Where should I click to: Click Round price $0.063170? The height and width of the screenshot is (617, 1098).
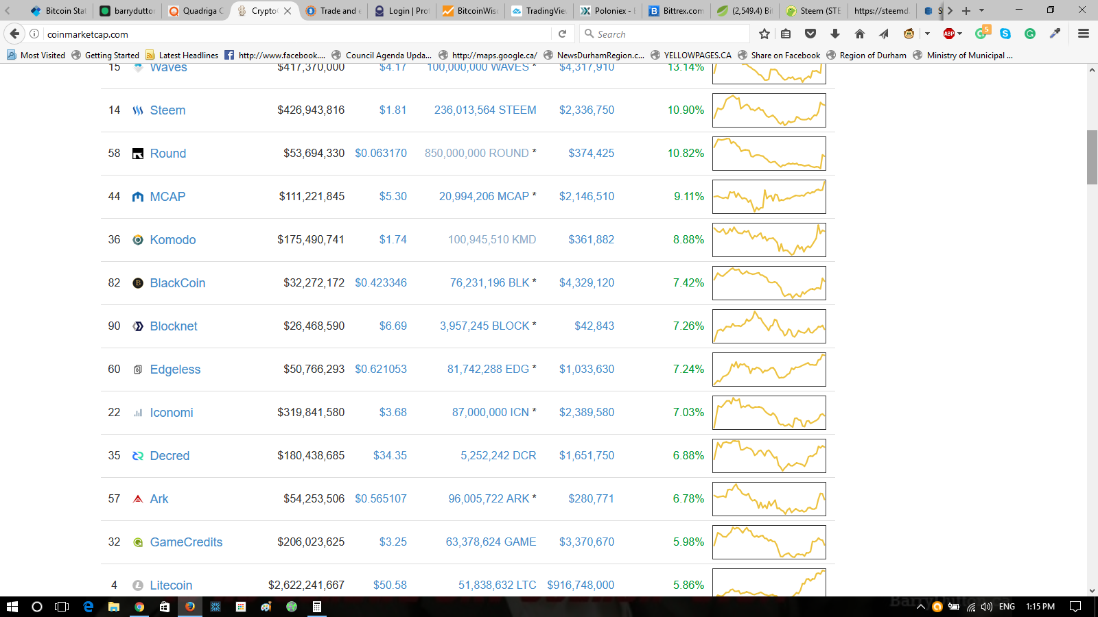pos(381,154)
